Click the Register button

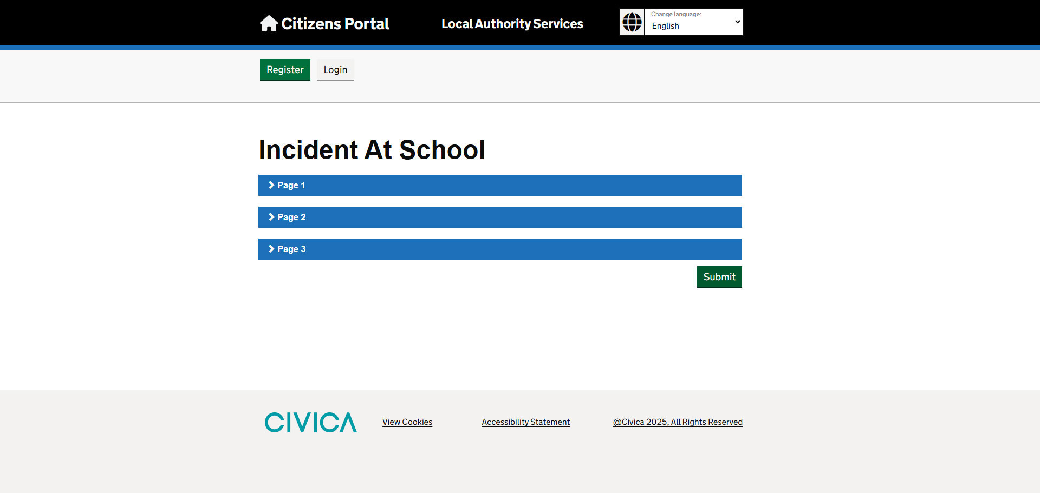coord(284,69)
